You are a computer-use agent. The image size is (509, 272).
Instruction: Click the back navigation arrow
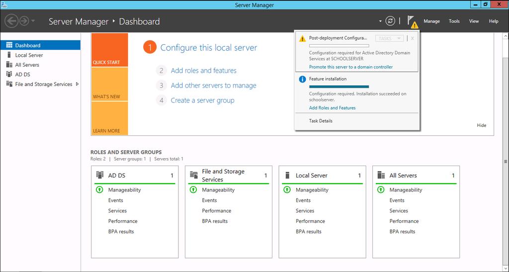click(11, 21)
